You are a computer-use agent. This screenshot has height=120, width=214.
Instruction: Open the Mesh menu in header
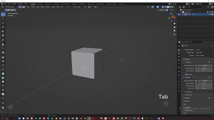(42, 7)
